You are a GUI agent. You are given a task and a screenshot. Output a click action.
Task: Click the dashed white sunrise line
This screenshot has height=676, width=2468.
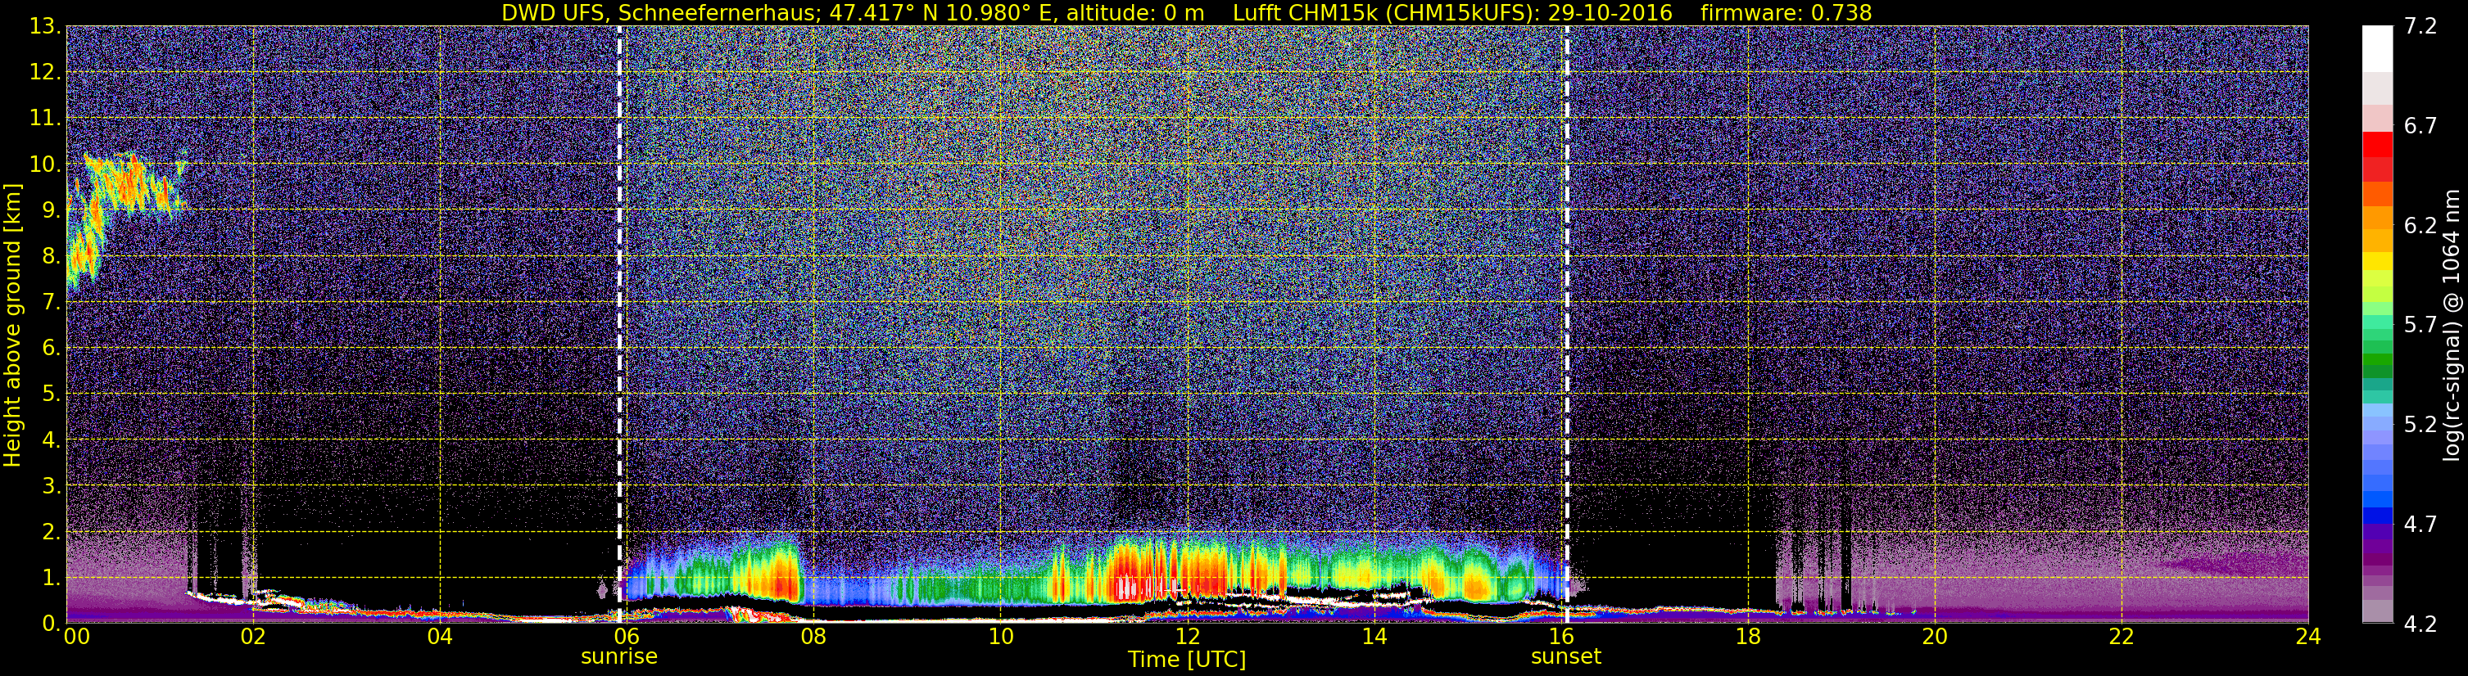pos(620,325)
